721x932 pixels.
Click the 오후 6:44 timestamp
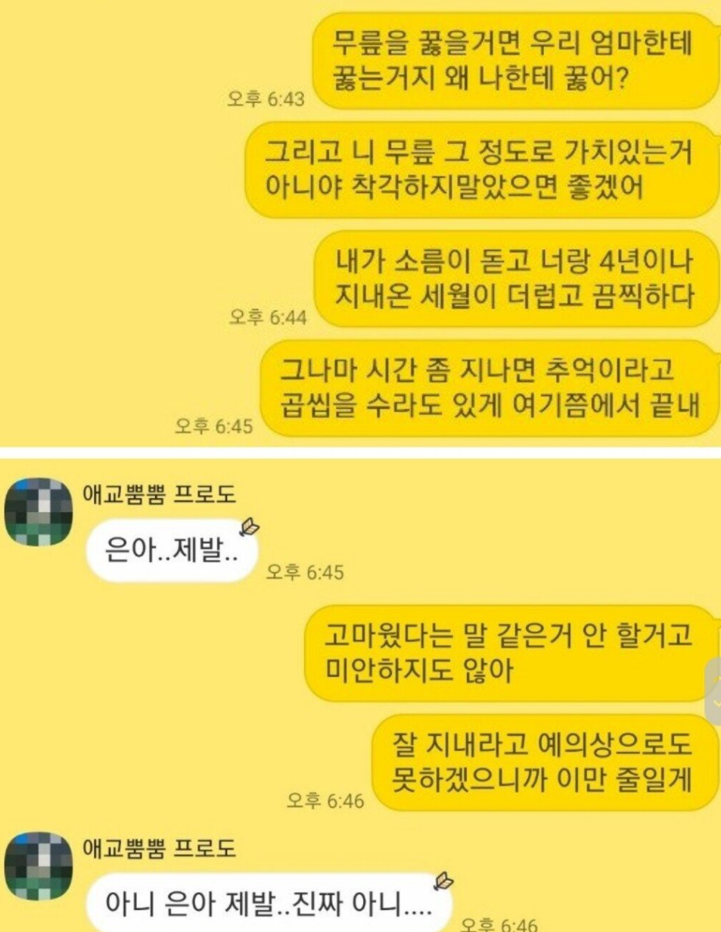click(x=267, y=318)
